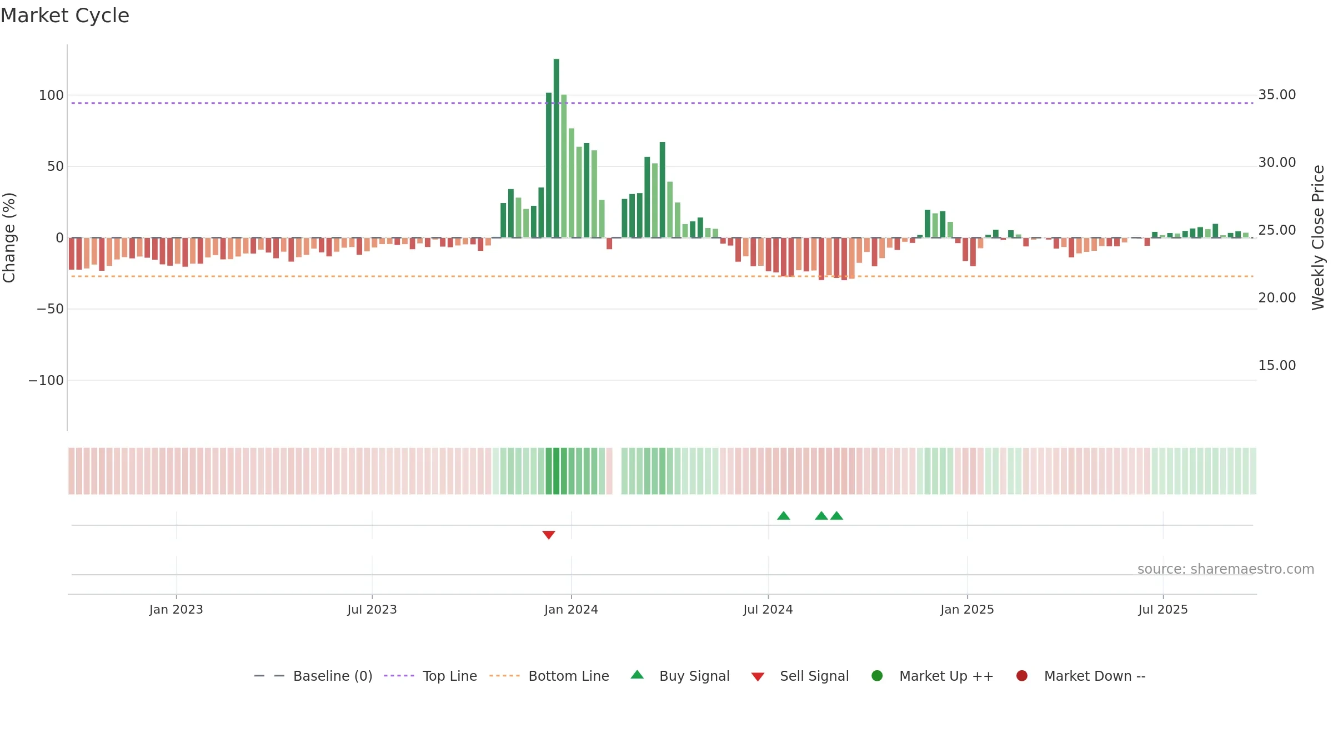
Task: Click the Jul 2024 axis label
Action: pos(768,610)
